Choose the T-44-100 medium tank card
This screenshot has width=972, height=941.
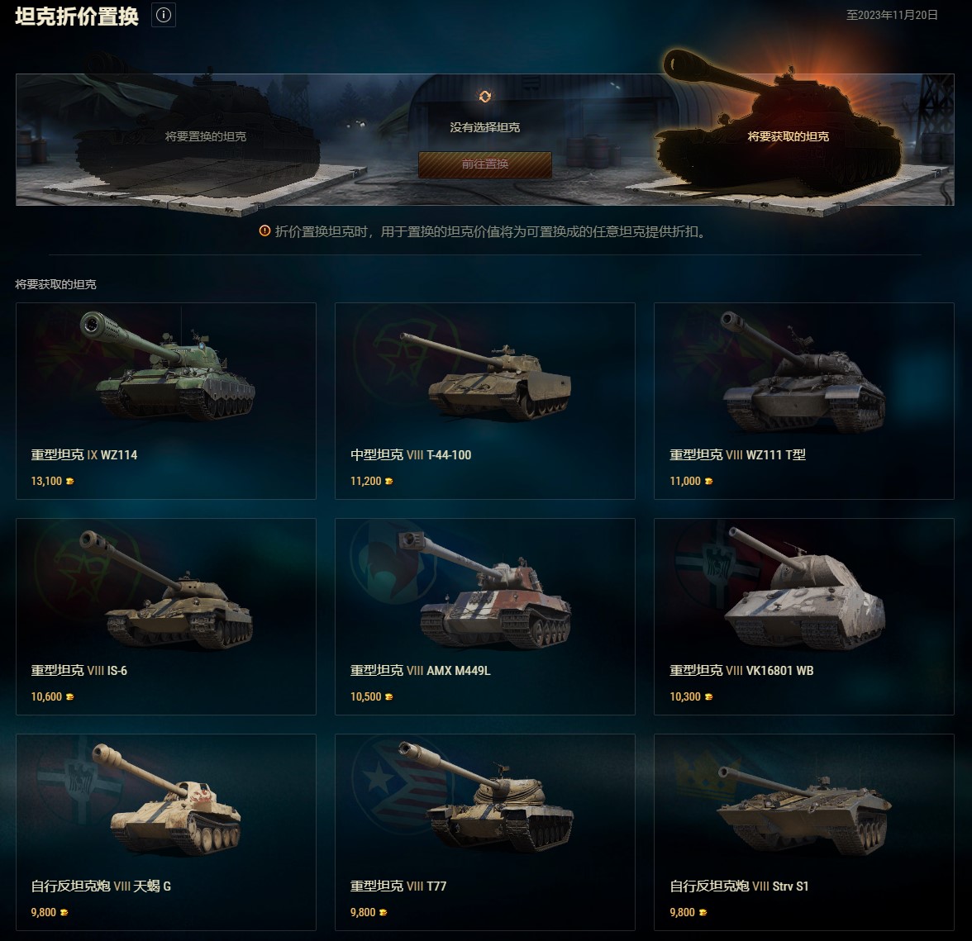(484, 401)
